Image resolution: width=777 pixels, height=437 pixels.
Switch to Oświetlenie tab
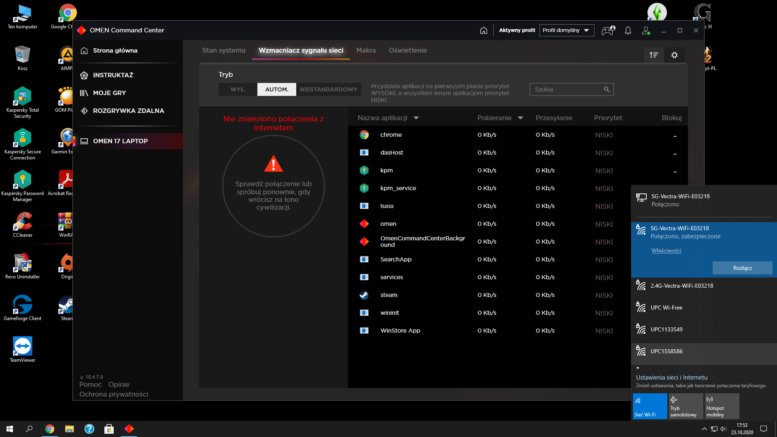[x=408, y=50]
